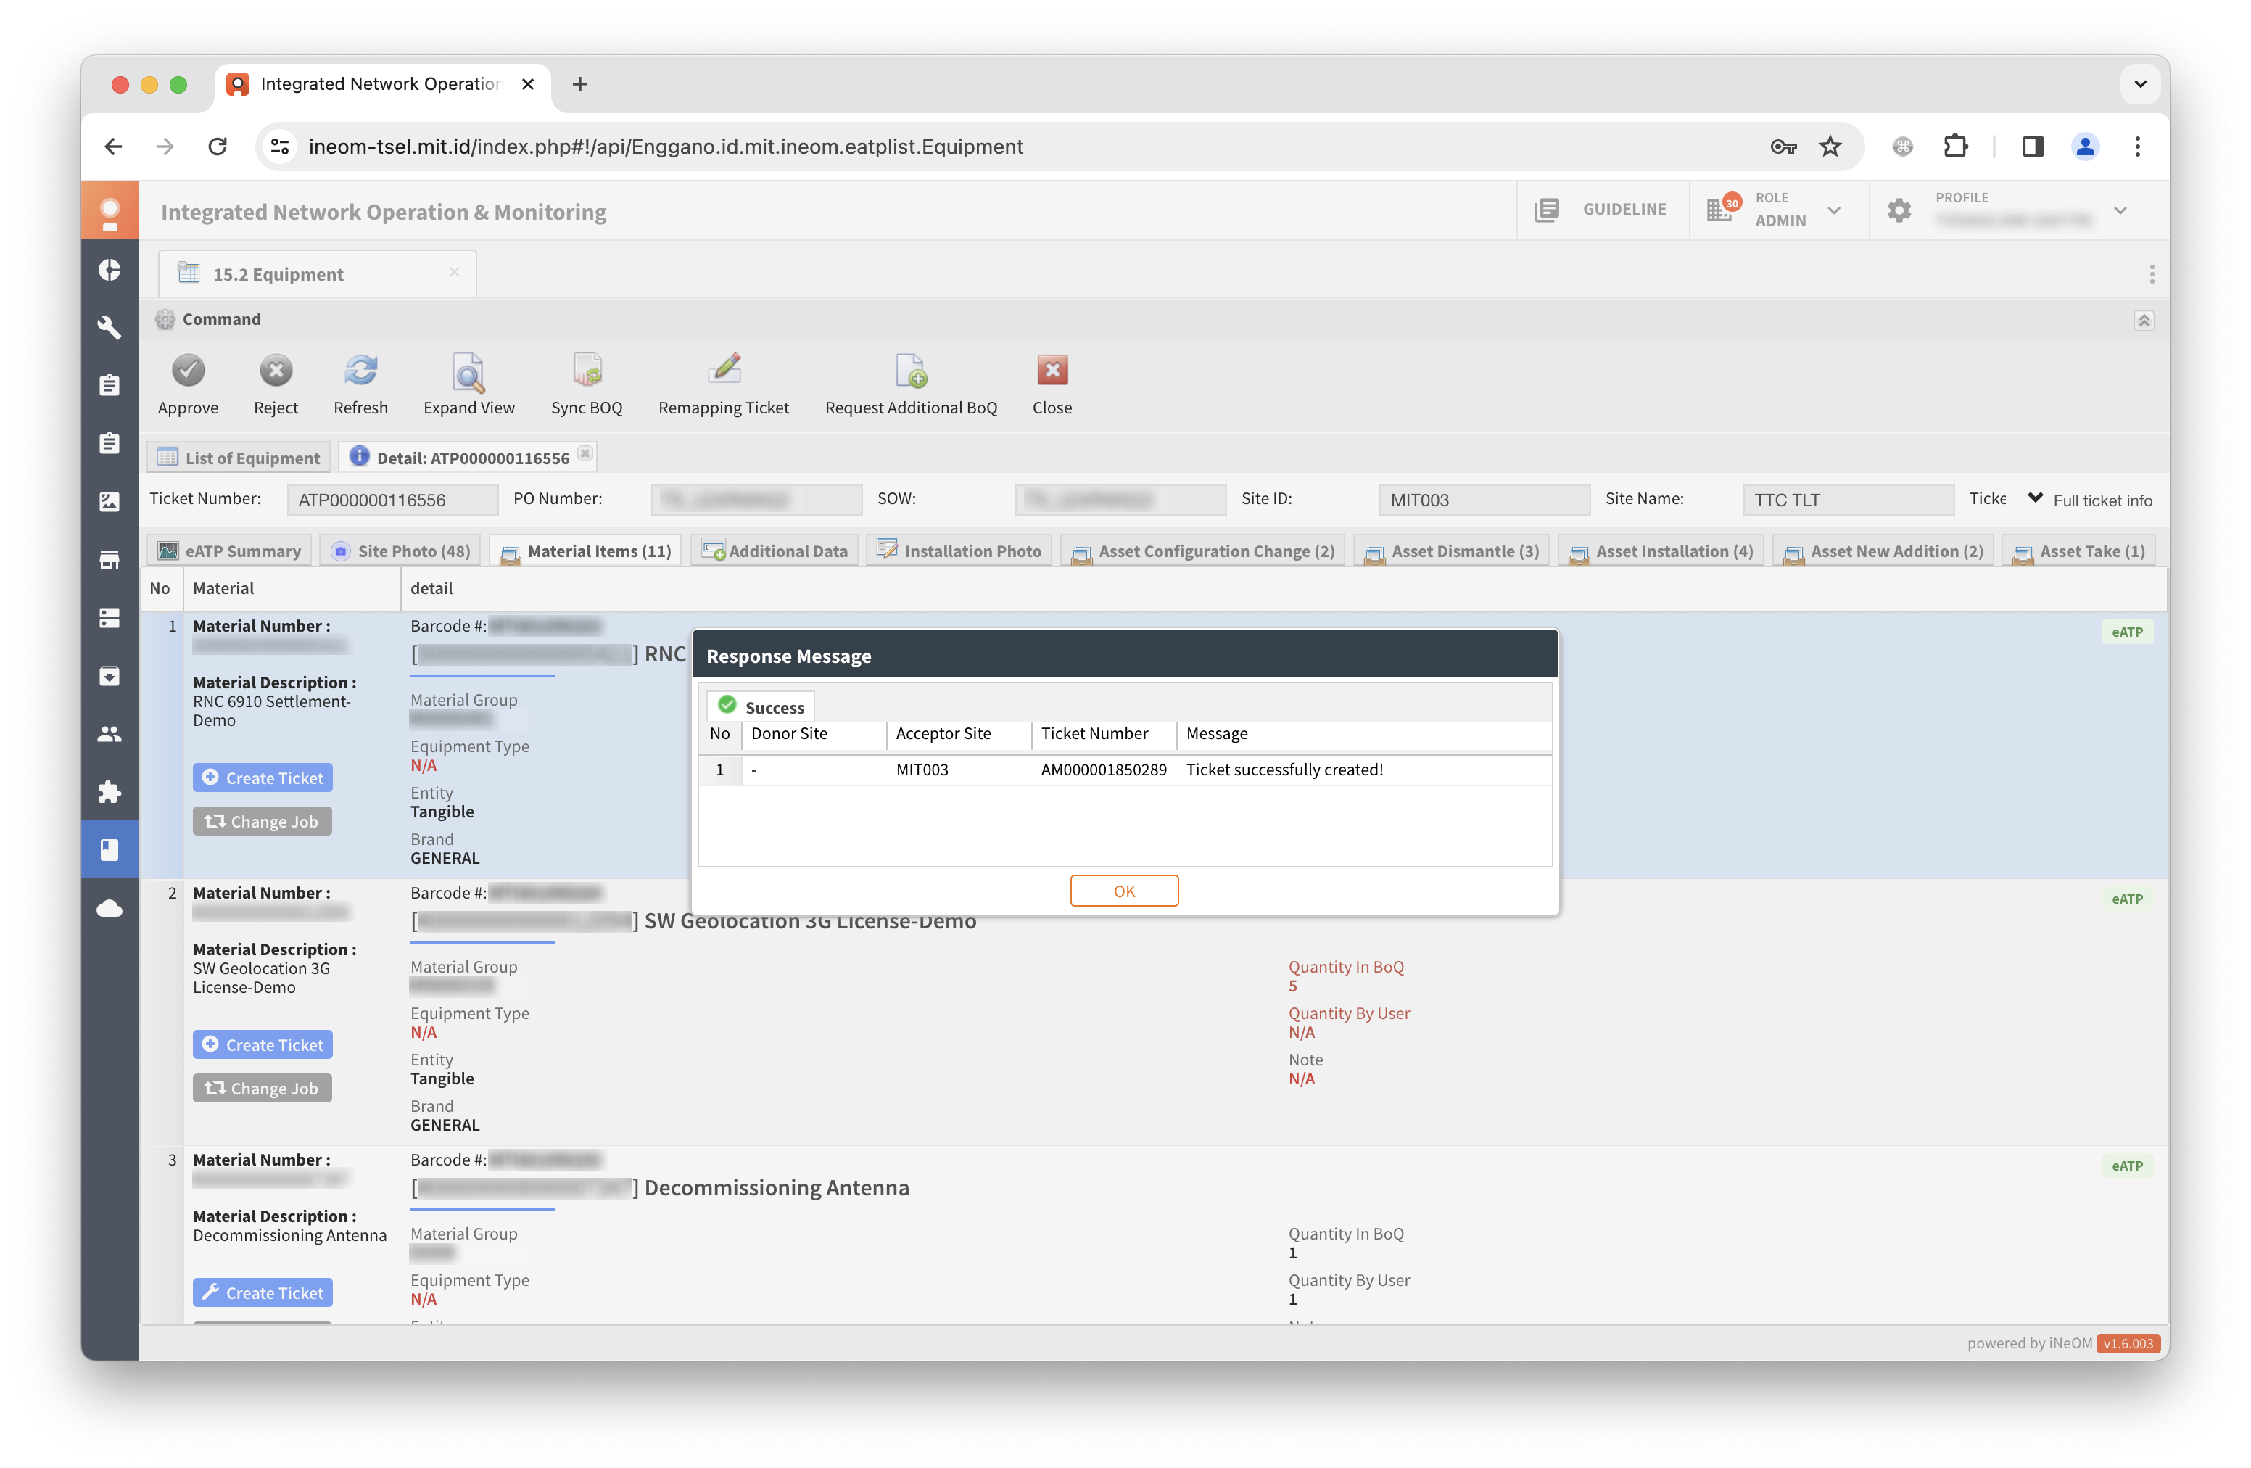This screenshot has height=1468, width=2251.
Task: Click the Approve command icon
Action: pyautogui.click(x=189, y=371)
